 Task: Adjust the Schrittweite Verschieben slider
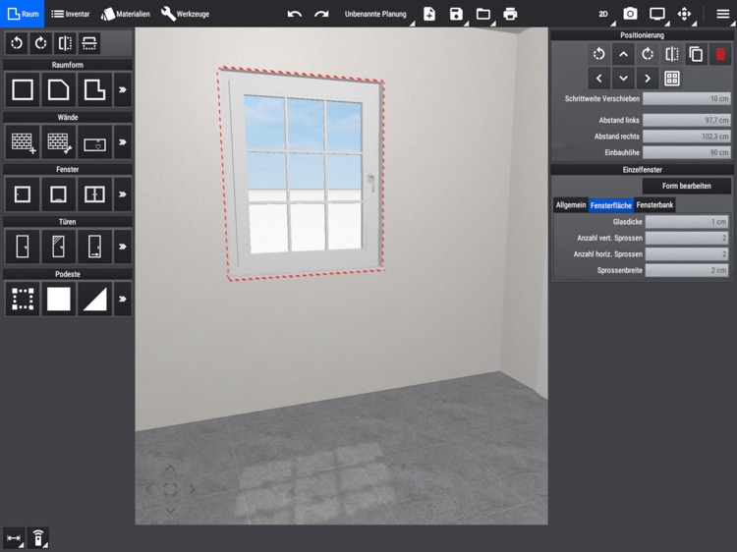pyautogui.click(x=687, y=98)
